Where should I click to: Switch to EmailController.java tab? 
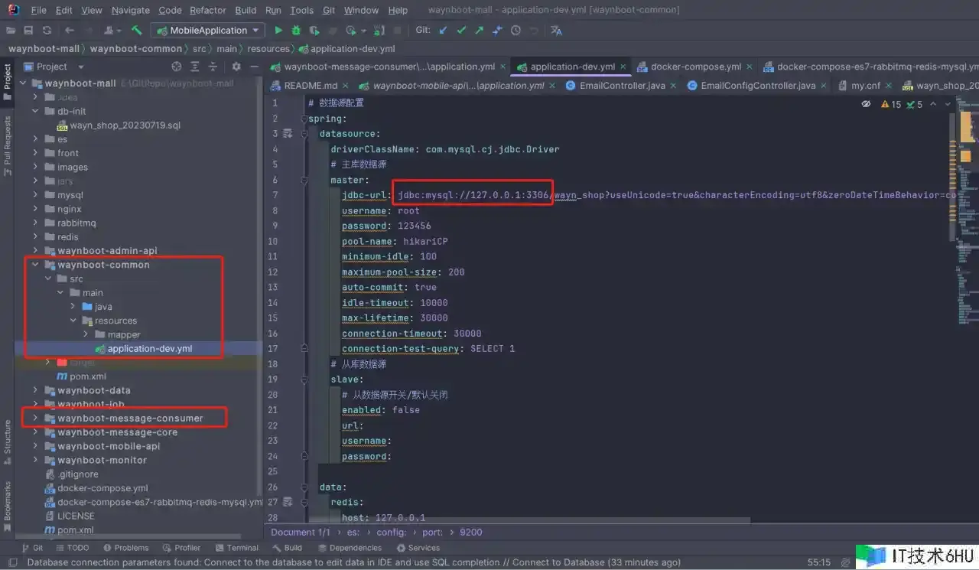(622, 86)
